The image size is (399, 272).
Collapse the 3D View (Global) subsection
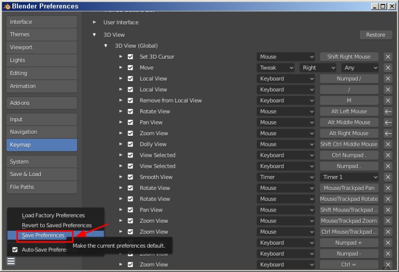(x=106, y=46)
